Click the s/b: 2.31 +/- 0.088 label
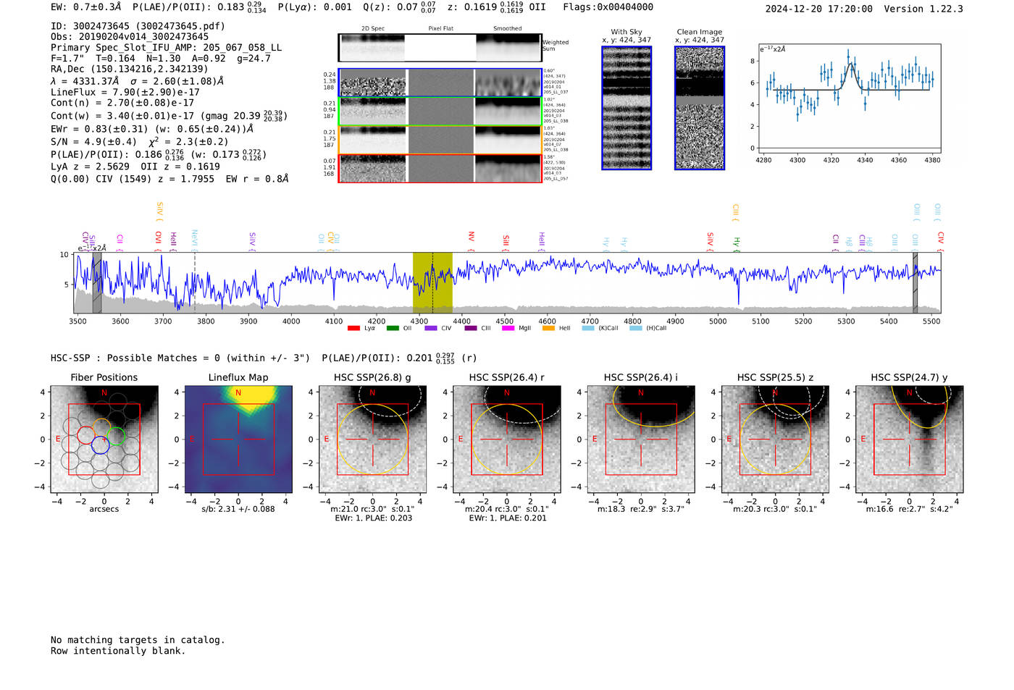Image resolution: width=1014 pixels, height=690 pixels. coord(238,509)
